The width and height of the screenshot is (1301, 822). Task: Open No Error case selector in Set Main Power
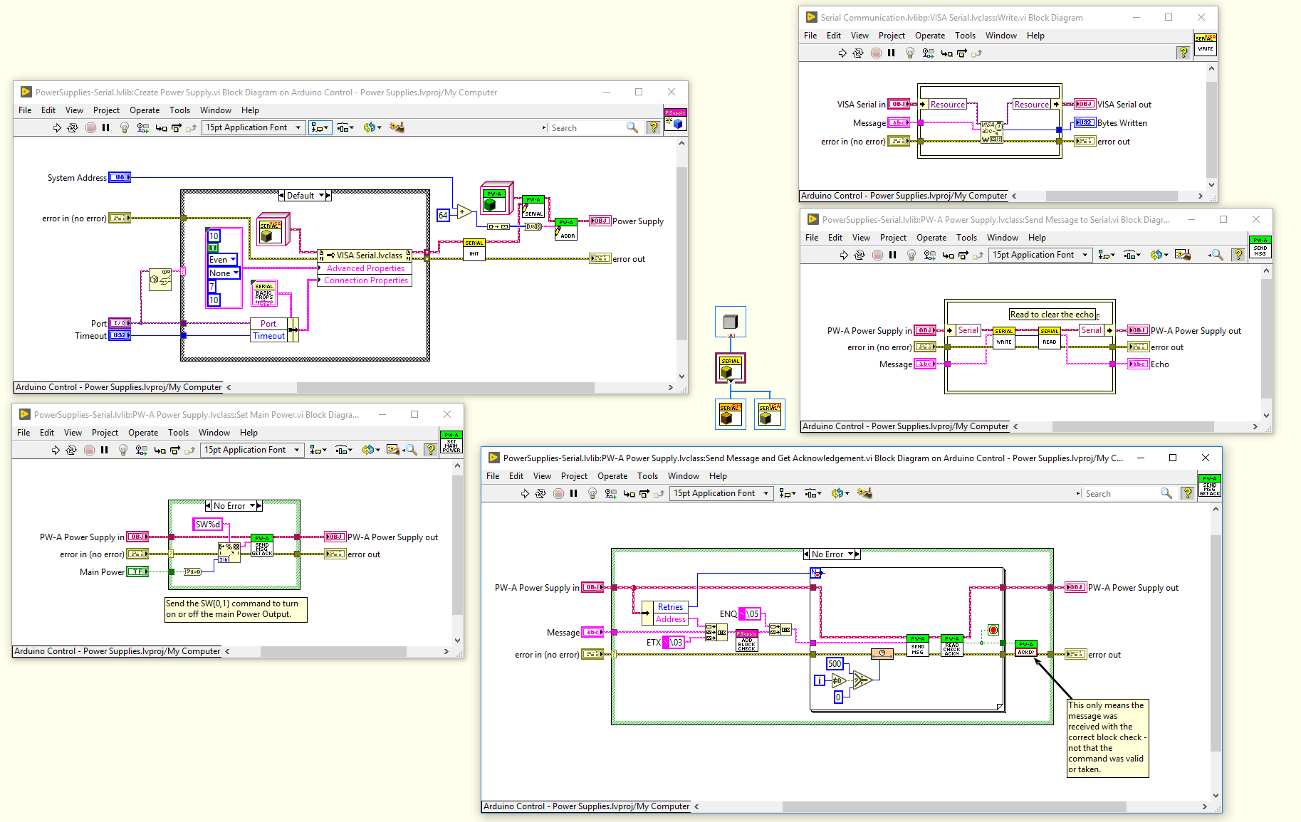(253, 506)
